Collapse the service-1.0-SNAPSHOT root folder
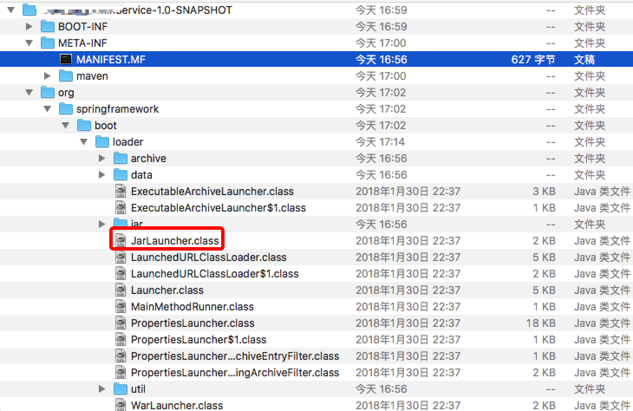Image resolution: width=633 pixels, height=411 pixels. (x=11, y=10)
